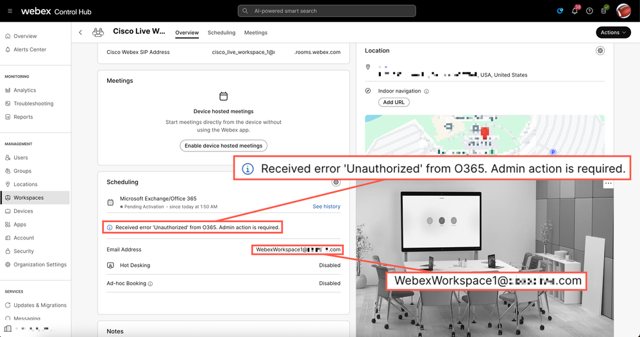Click the Ad-hoc Booking info icon
Viewport: 640px width, 337px height.
(150, 284)
